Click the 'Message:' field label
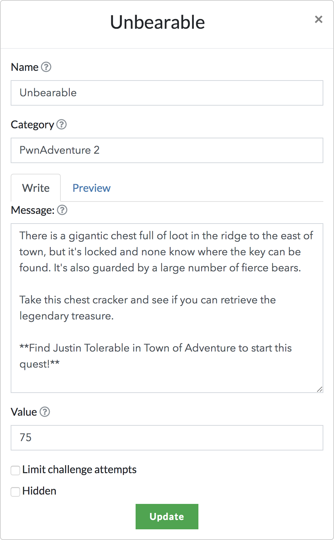Viewport: 334px width, 540px height. pyautogui.click(x=32, y=210)
